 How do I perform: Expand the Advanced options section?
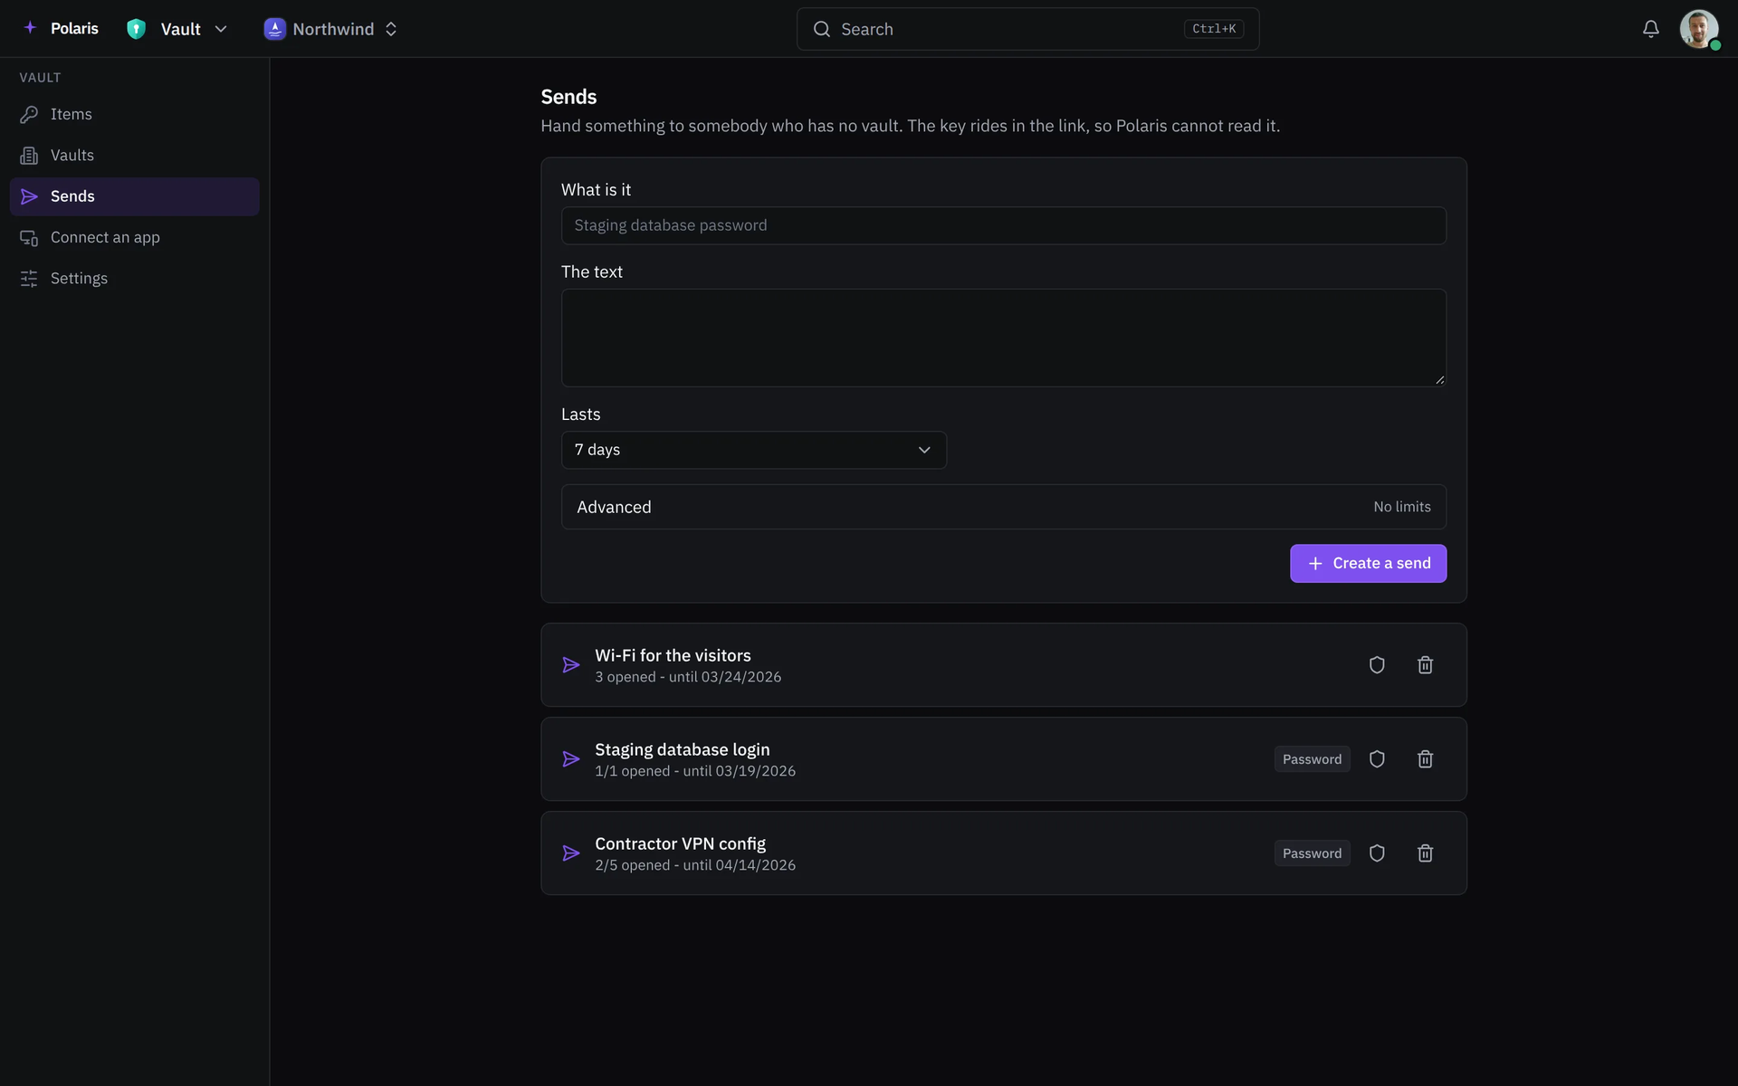point(1003,507)
